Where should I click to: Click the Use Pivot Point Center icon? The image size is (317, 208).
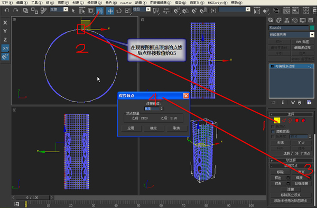[x=156, y=11]
